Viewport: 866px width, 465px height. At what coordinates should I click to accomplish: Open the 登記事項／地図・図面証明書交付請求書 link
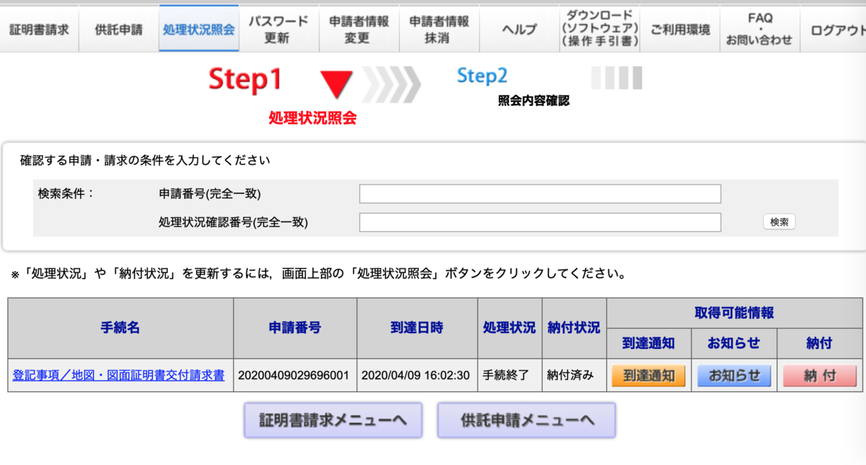[119, 375]
